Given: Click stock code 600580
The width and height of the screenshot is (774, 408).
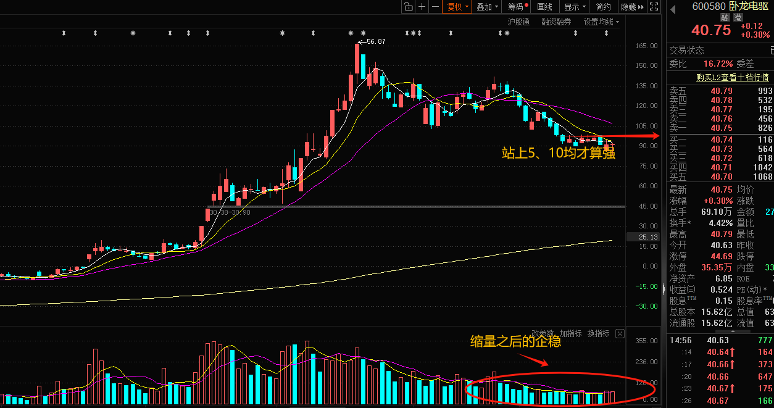Looking at the screenshot, I should click(709, 6).
